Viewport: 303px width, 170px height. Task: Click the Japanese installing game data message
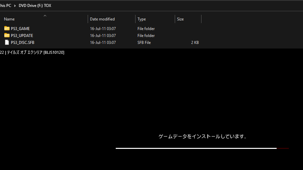coord(202,137)
